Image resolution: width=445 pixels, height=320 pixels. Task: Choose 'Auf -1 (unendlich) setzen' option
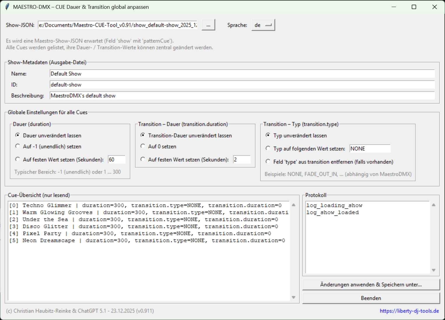click(x=18, y=146)
